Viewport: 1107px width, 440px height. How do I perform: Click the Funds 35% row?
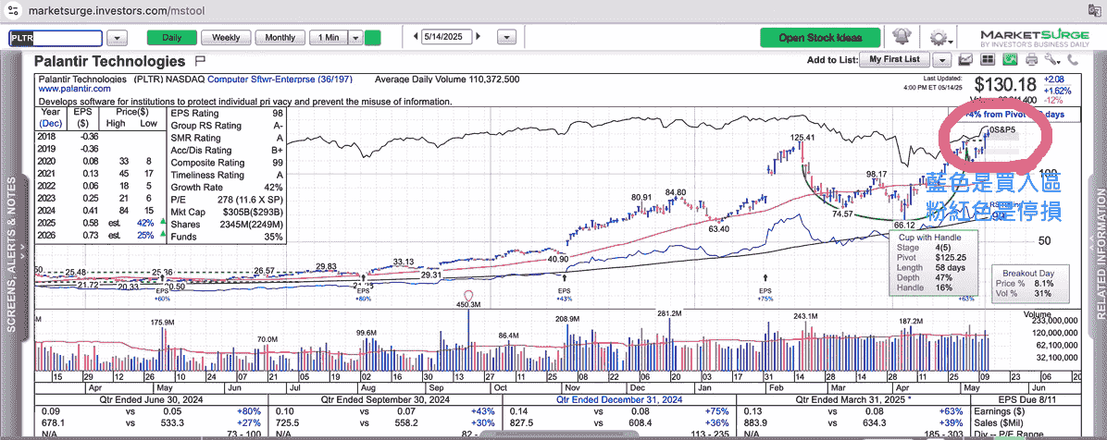227,237
